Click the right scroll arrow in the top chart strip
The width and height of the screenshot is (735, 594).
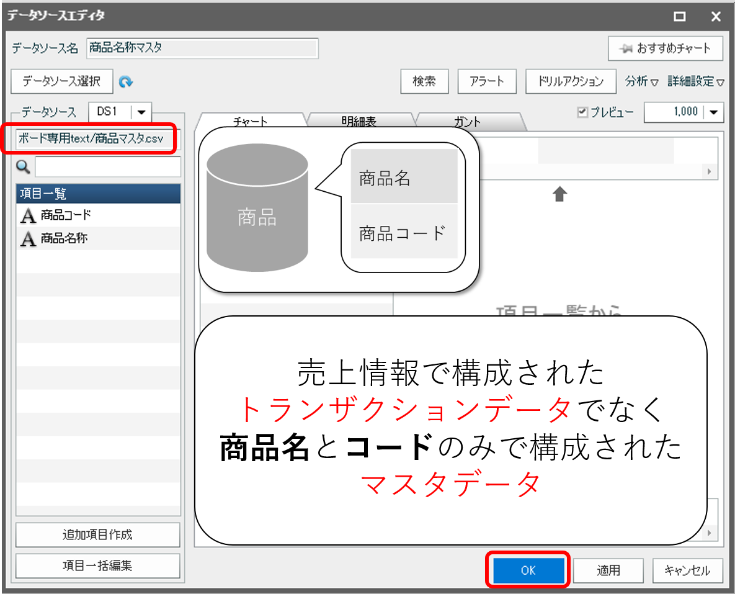point(709,172)
